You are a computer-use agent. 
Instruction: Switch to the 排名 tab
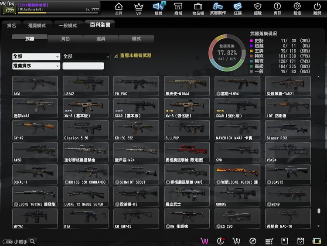(11, 25)
